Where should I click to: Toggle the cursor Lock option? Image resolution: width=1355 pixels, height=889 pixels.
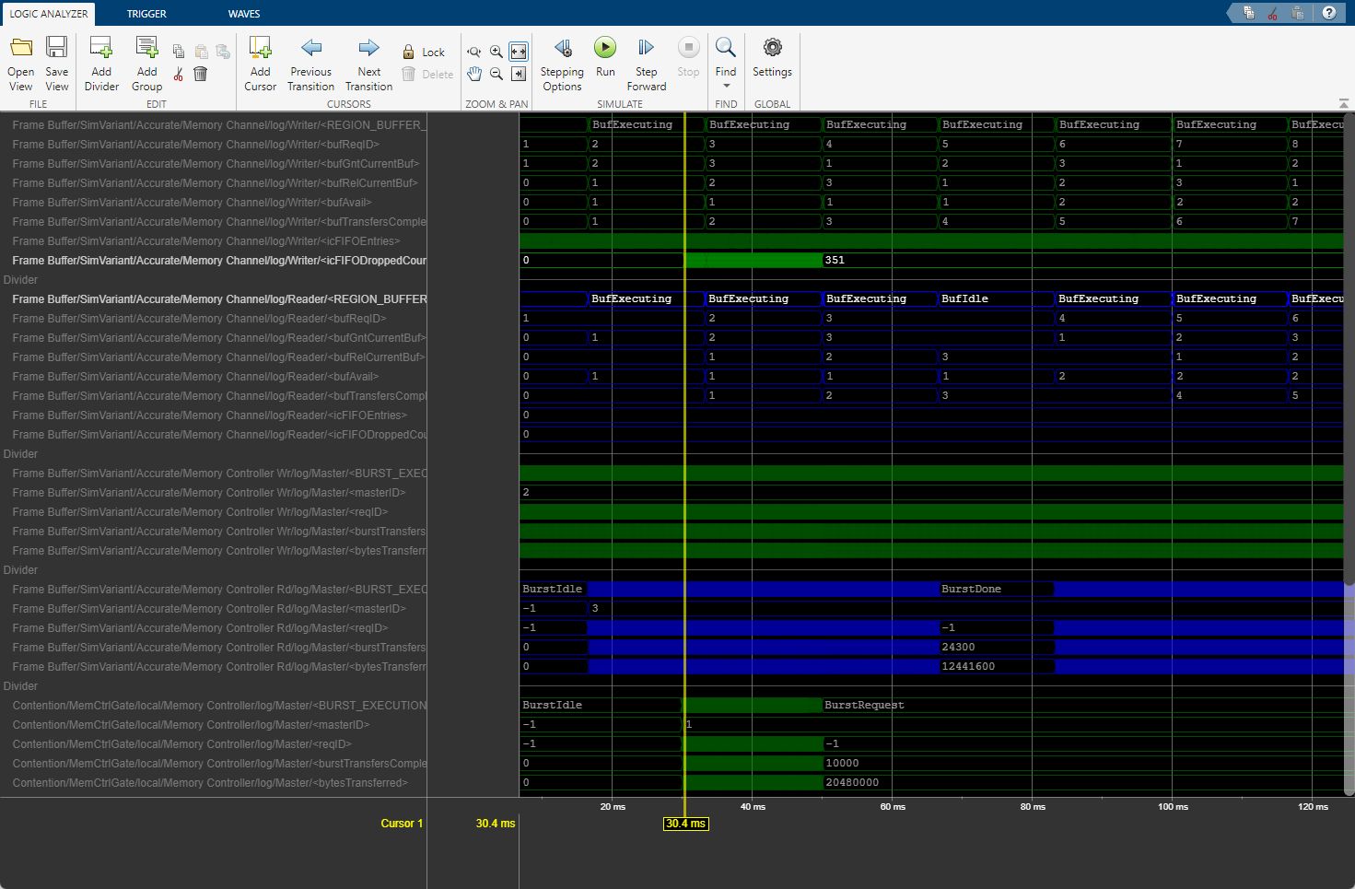[x=424, y=53]
